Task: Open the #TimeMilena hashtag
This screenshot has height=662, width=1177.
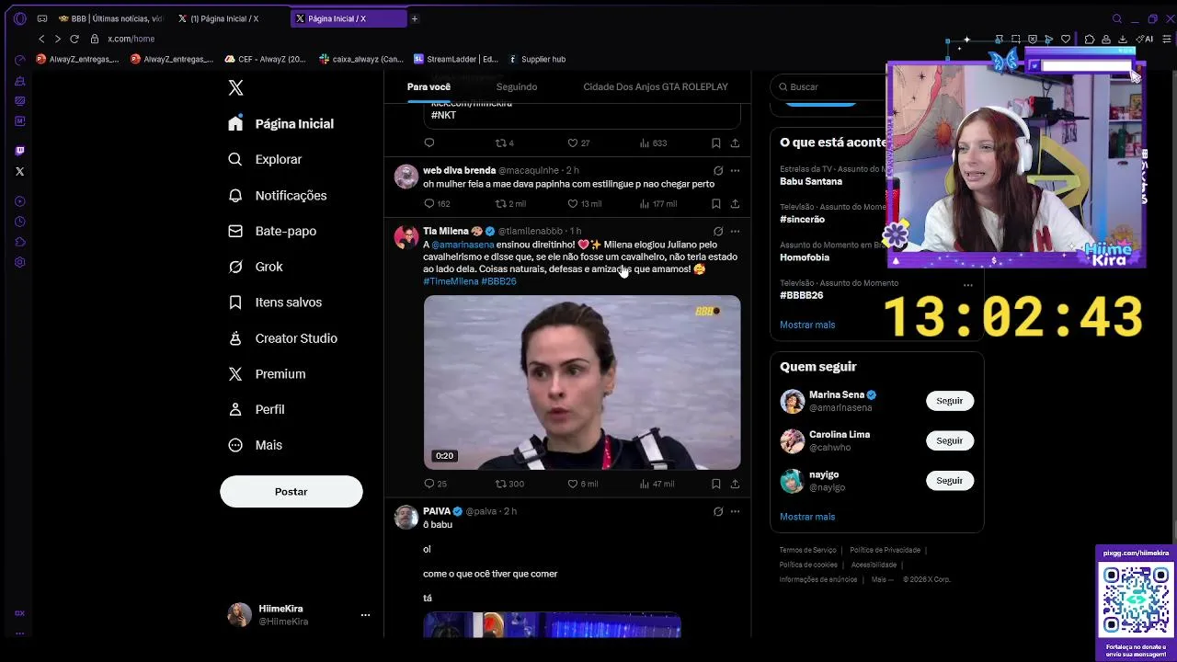Action: [451, 281]
